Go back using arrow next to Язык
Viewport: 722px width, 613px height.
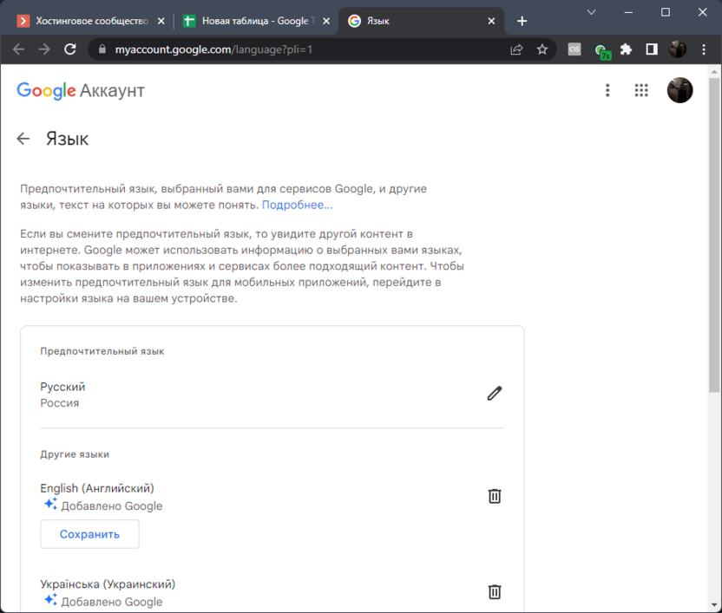tap(23, 139)
